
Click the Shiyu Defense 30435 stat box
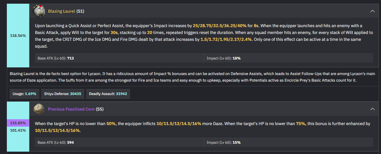click(63, 94)
